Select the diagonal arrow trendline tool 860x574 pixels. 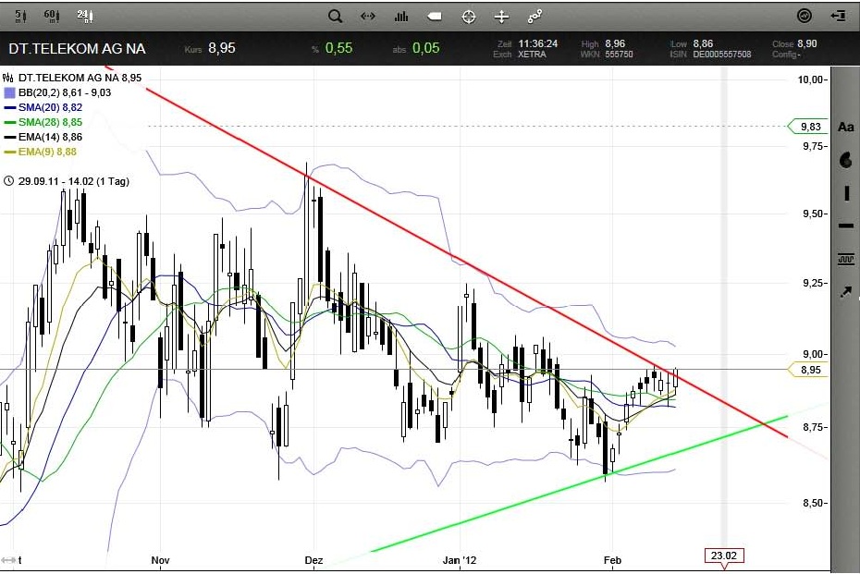click(x=846, y=292)
